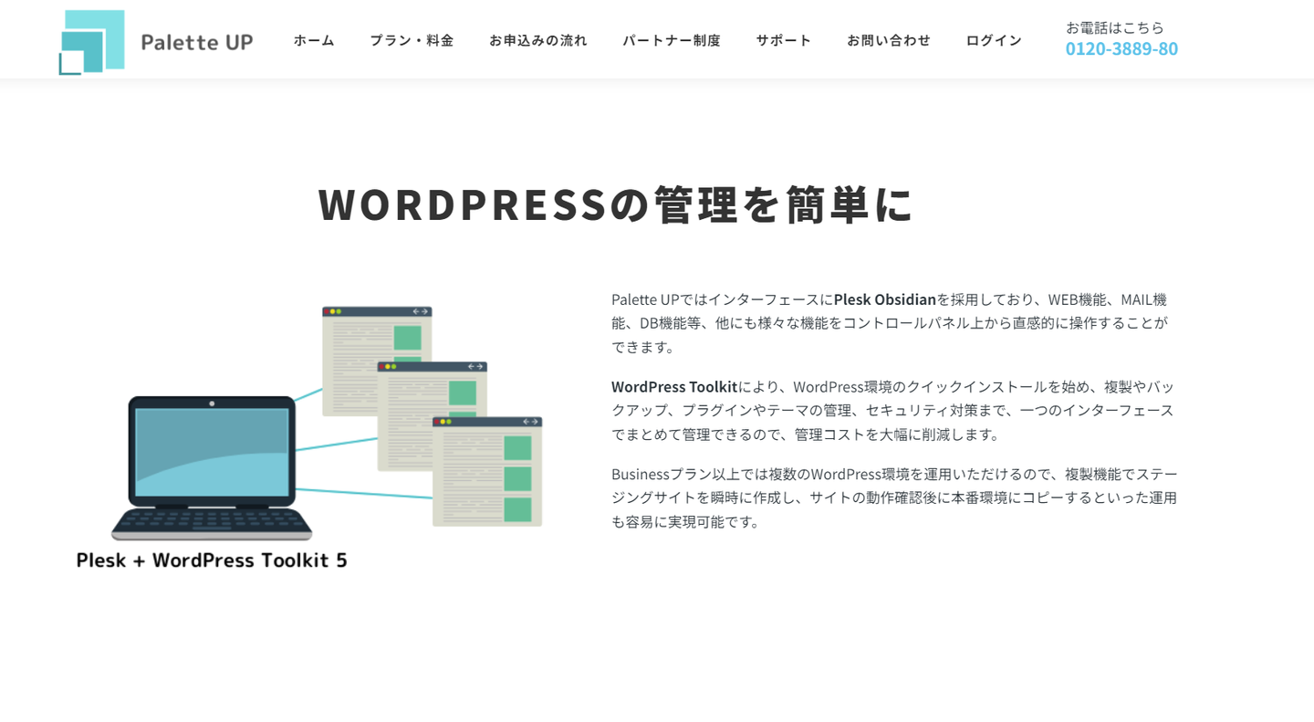Open the サポート navigation link
The width and height of the screenshot is (1314, 722).
click(784, 40)
